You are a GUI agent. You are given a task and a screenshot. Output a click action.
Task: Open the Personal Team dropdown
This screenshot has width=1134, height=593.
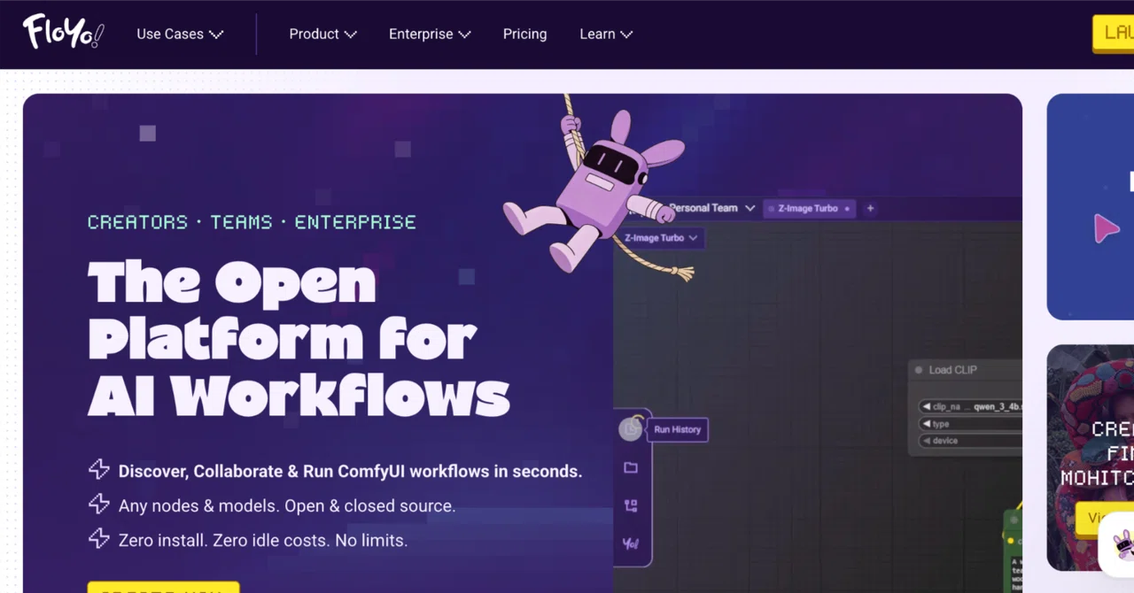(x=711, y=208)
